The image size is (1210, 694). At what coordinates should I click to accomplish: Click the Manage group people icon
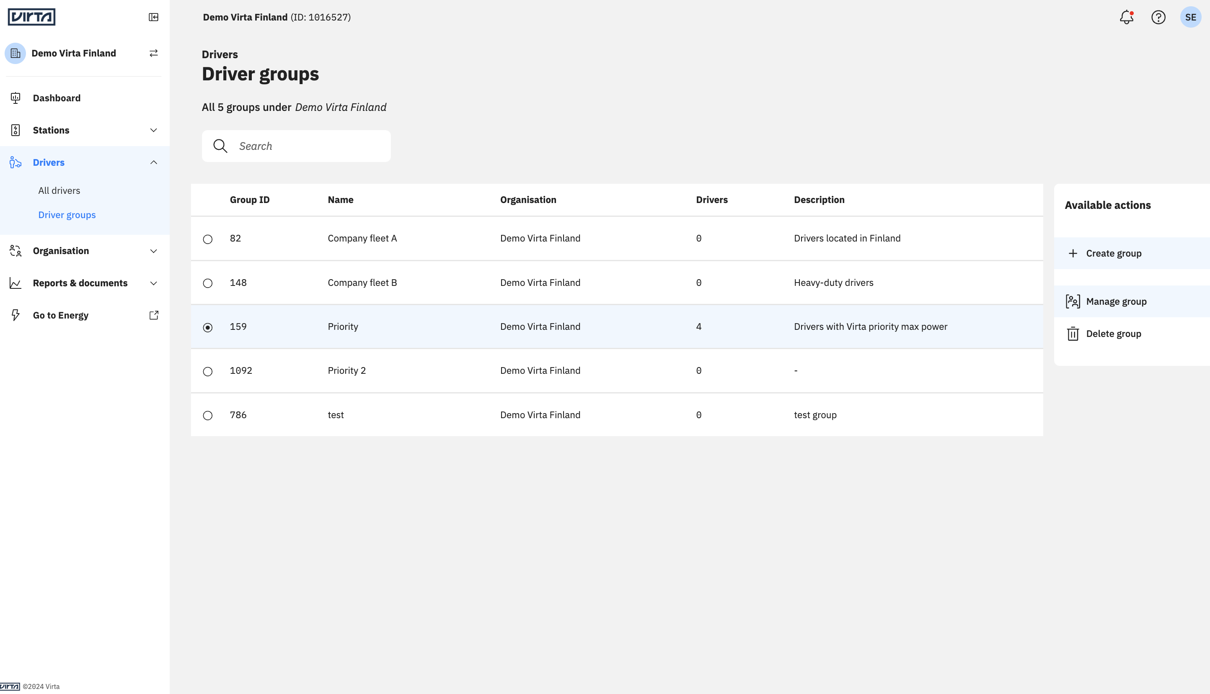pyautogui.click(x=1073, y=301)
